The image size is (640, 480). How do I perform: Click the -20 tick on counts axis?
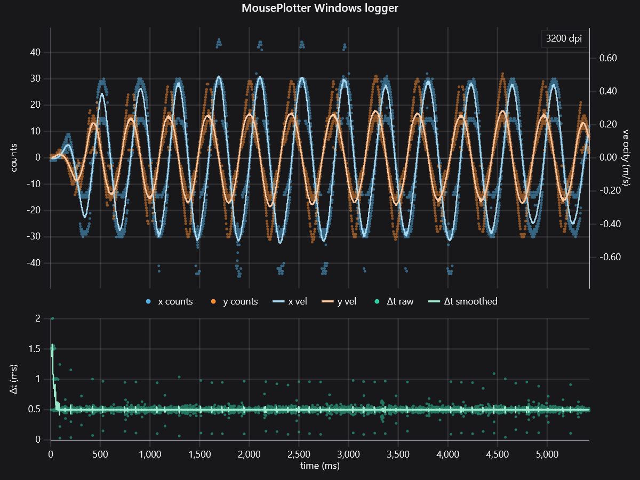tap(35, 210)
